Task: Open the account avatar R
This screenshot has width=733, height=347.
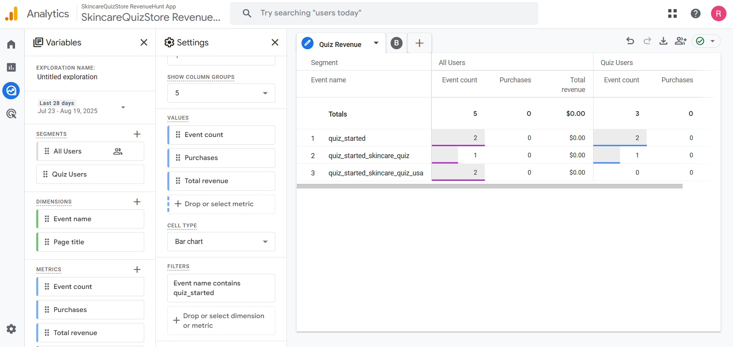Action: tap(718, 13)
